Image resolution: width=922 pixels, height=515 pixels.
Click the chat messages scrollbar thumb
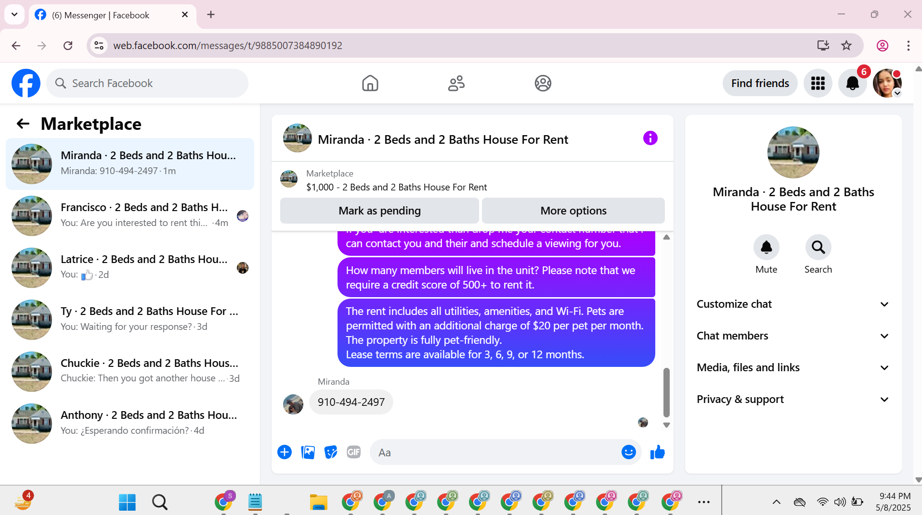[666, 392]
